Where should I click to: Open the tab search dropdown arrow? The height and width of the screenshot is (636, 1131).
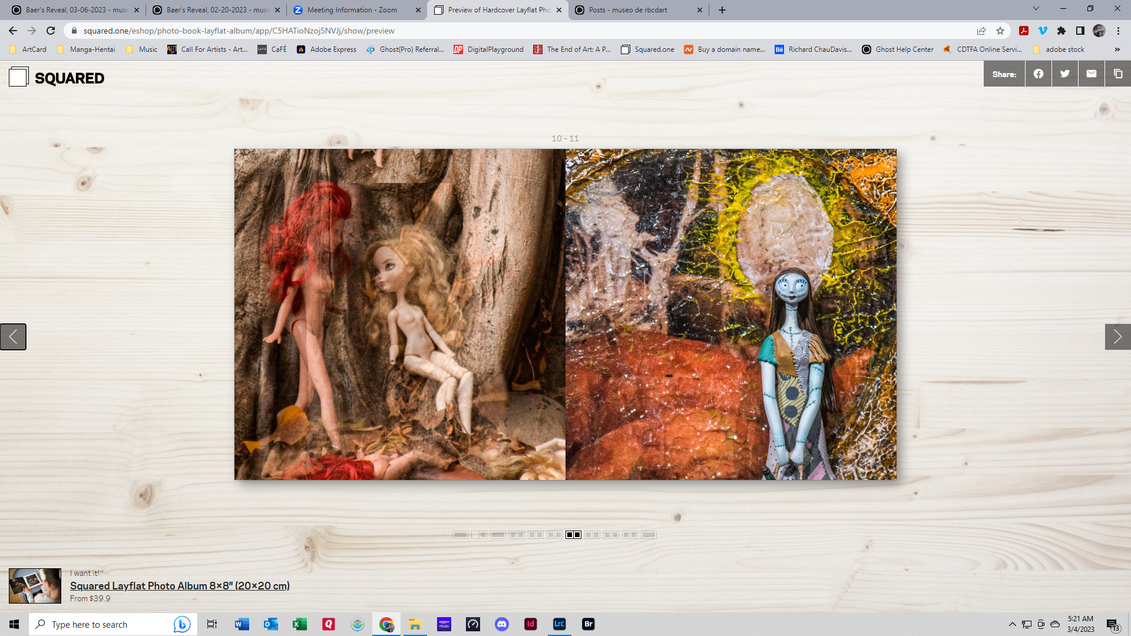(x=1036, y=9)
